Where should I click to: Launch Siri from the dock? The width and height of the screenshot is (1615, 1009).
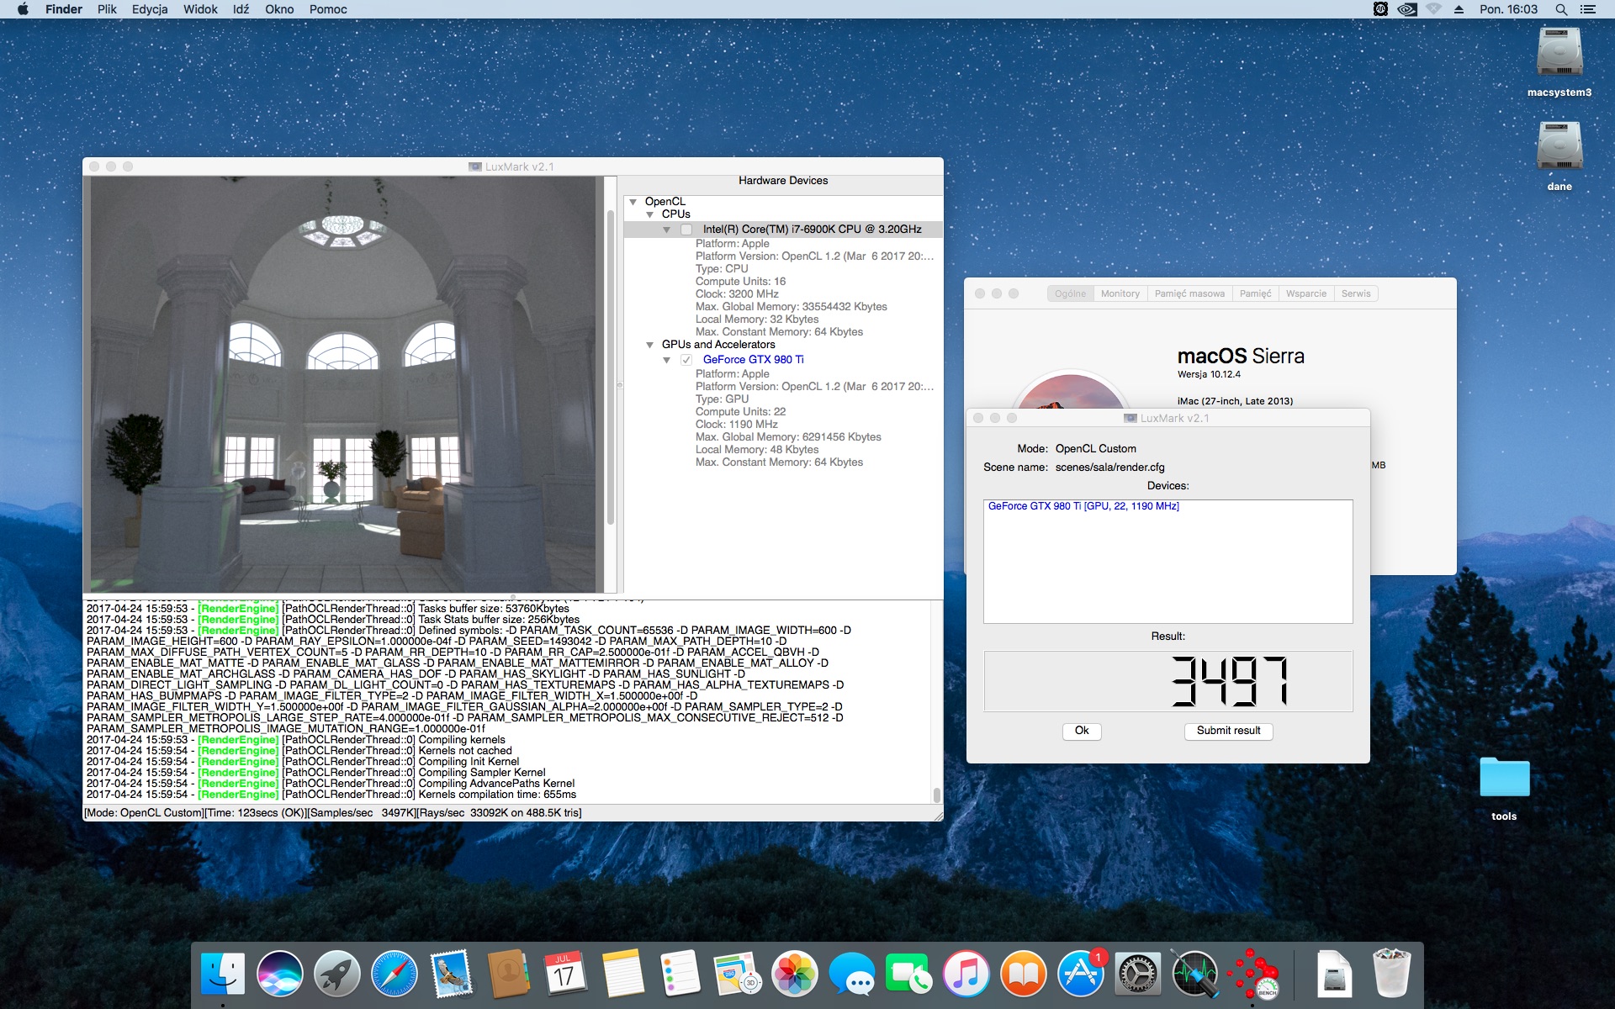[279, 974]
